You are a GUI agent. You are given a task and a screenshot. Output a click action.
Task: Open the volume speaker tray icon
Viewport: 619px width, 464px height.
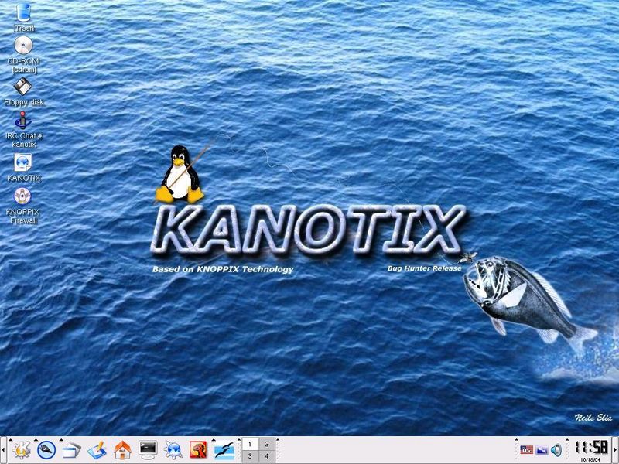[556, 450]
